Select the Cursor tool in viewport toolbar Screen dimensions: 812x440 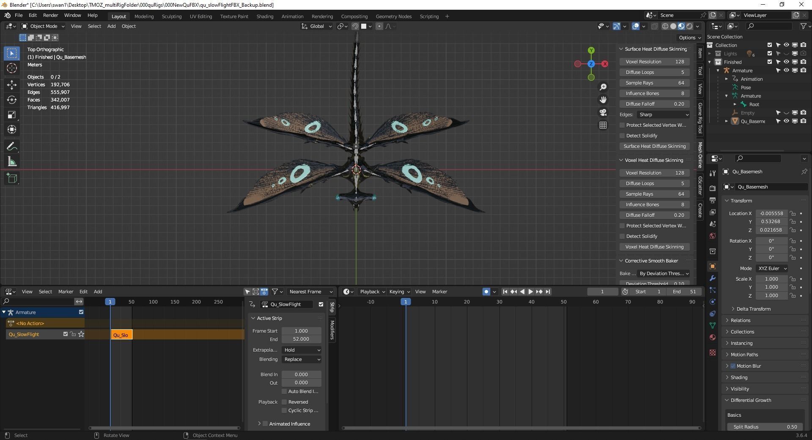(12, 68)
